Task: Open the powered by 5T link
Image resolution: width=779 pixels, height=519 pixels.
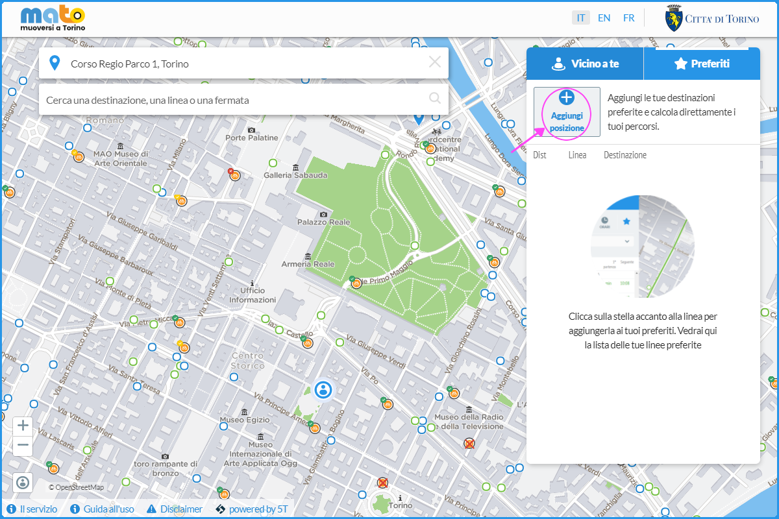Action: tap(252, 509)
